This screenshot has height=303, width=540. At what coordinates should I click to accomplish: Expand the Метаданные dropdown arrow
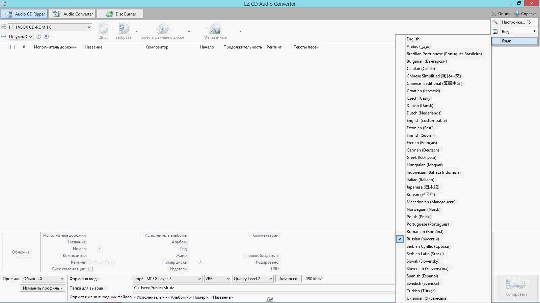click(240, 32)
